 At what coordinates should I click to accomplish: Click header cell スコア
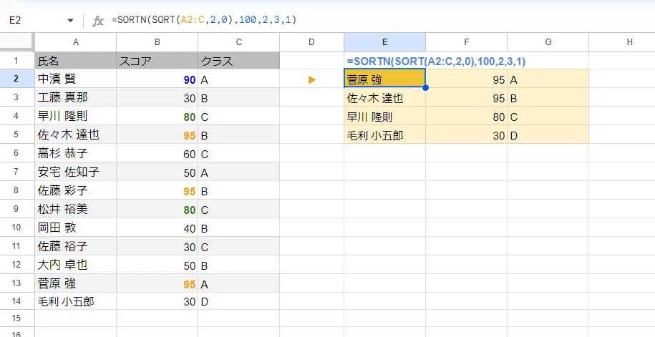point(157,61)
